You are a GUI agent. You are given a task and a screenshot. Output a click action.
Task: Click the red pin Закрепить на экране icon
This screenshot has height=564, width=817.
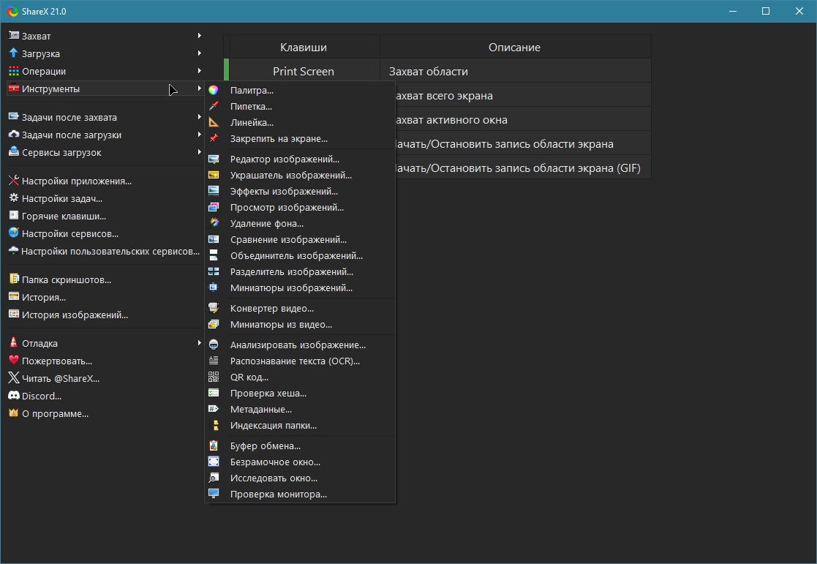214,139
